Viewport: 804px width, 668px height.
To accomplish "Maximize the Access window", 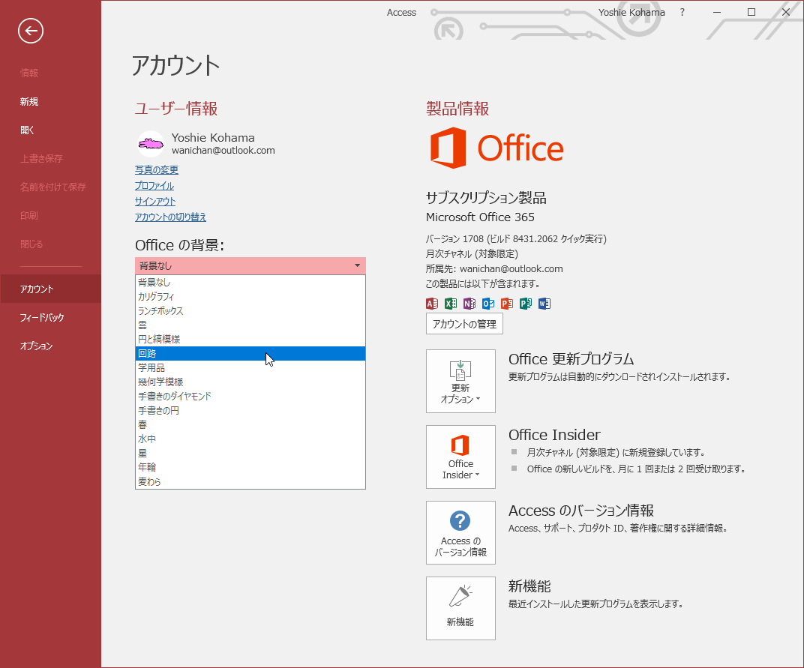I will pos(751,12).
